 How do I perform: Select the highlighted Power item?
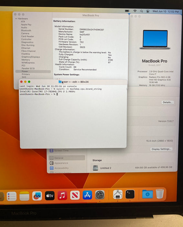click(33, 71)
